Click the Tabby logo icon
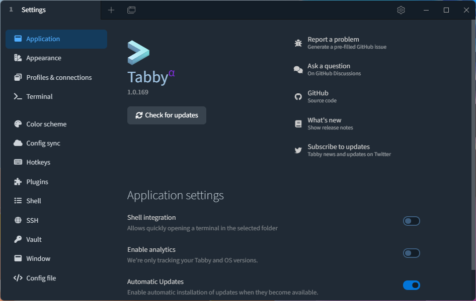 [138, 53]
